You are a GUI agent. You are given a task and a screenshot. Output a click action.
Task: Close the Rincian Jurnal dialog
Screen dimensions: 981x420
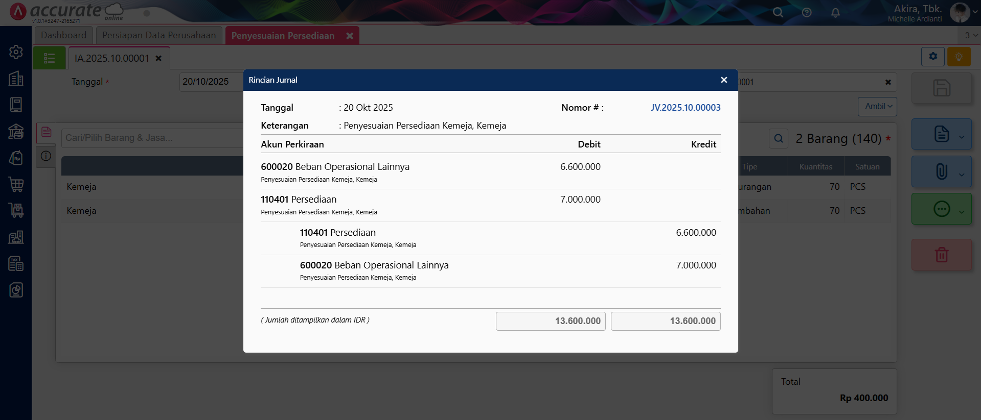coord(723,80)
